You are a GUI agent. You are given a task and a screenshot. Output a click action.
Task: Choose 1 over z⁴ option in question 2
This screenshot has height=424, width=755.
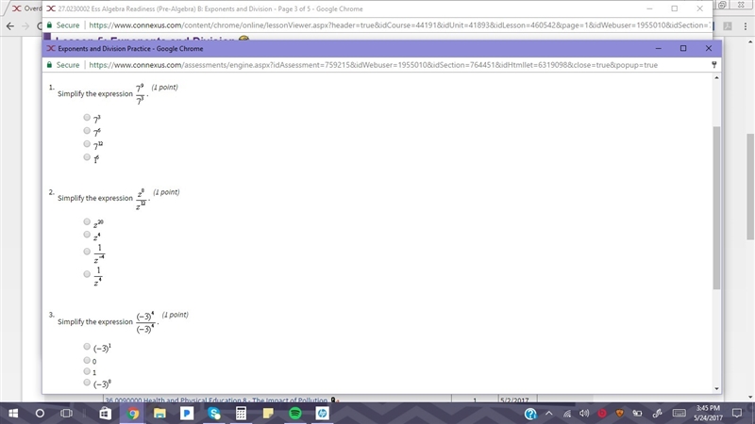coord(87,274)
